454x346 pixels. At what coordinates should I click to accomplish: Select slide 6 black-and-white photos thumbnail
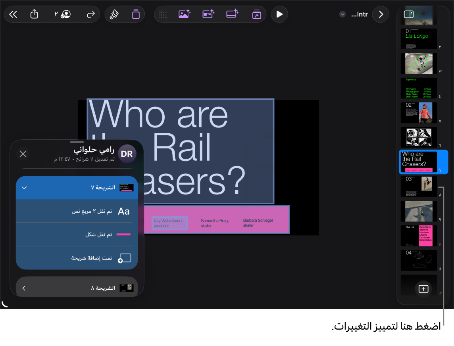tap(418, 137)
